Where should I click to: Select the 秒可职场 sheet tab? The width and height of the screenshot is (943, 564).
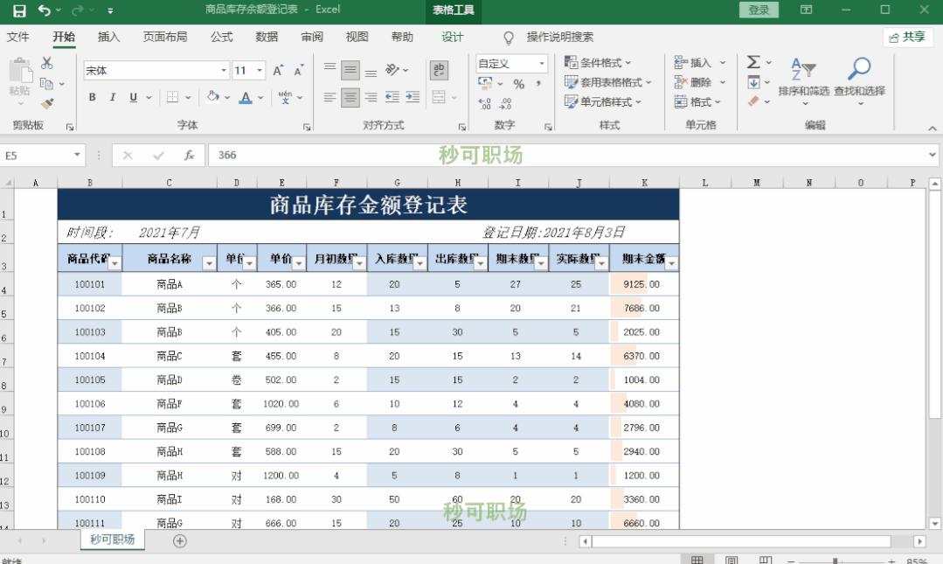pyautogui.click(x=113, y=540)
